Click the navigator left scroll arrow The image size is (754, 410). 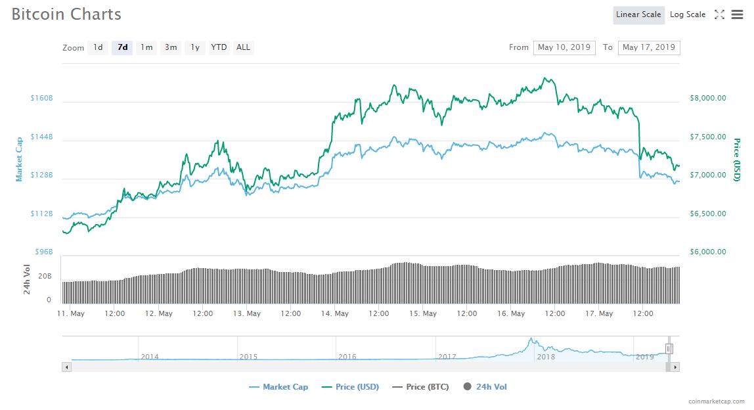(x=66, y=367)
